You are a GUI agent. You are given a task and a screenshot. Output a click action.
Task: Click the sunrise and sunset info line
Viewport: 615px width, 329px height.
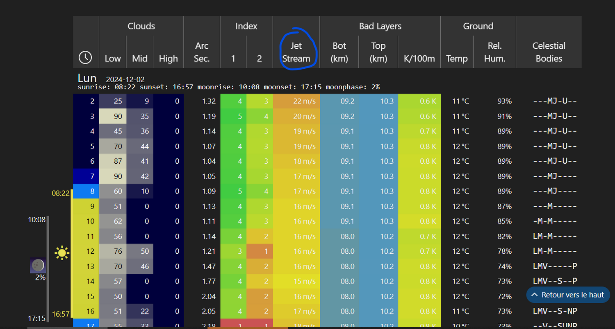coord(229,87)
